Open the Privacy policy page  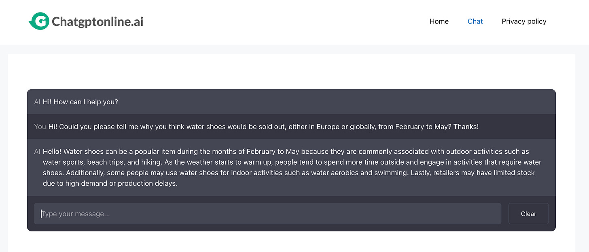point(524,21)
